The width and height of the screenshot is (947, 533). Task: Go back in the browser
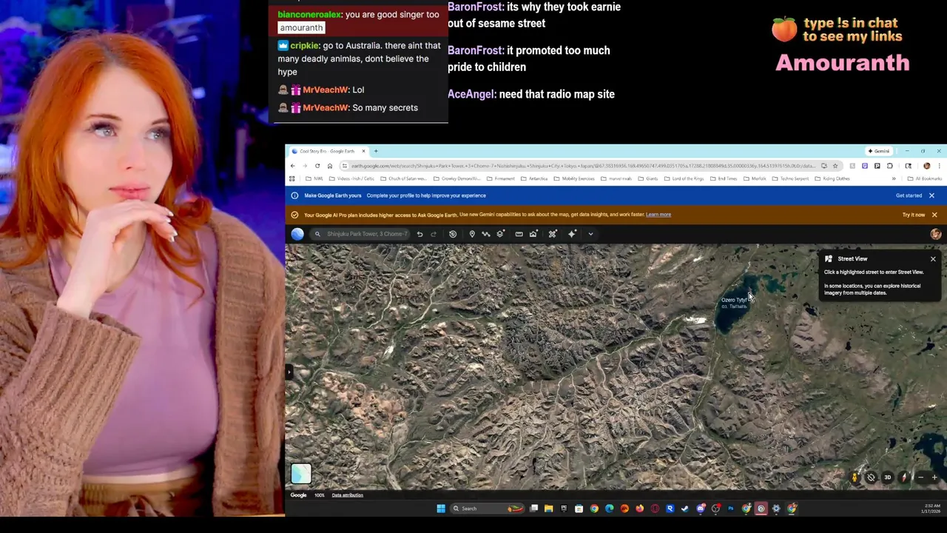coord(292,166)
